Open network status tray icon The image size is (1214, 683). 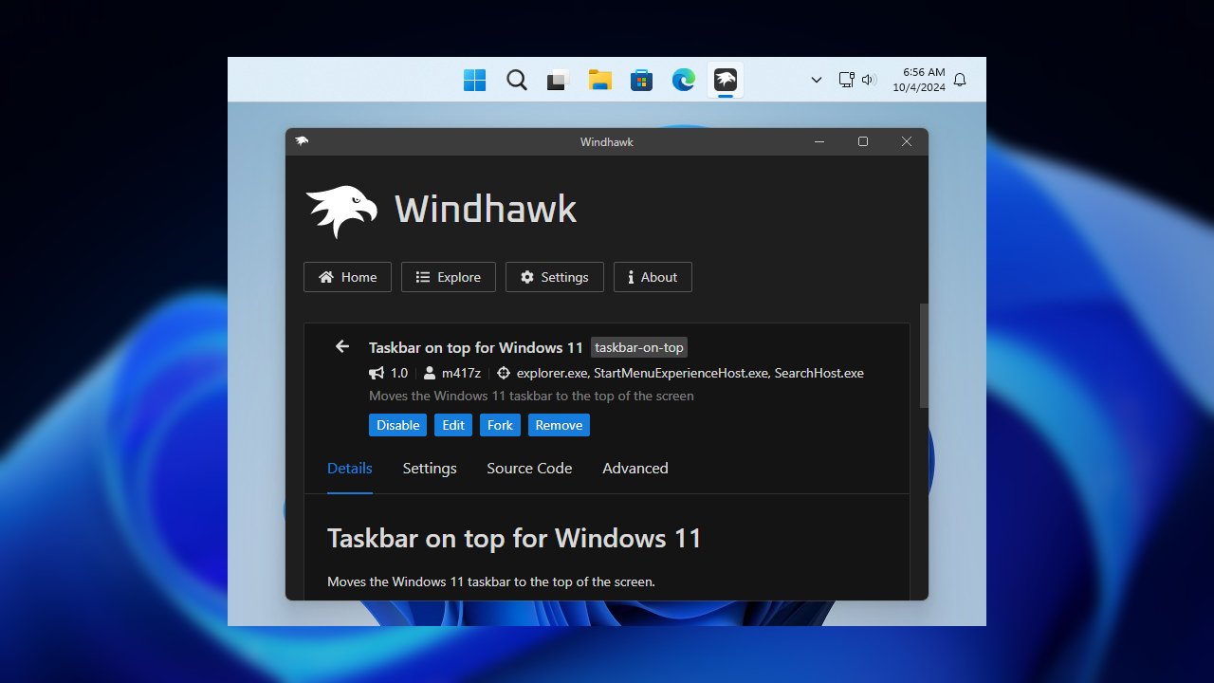[847, 81]
